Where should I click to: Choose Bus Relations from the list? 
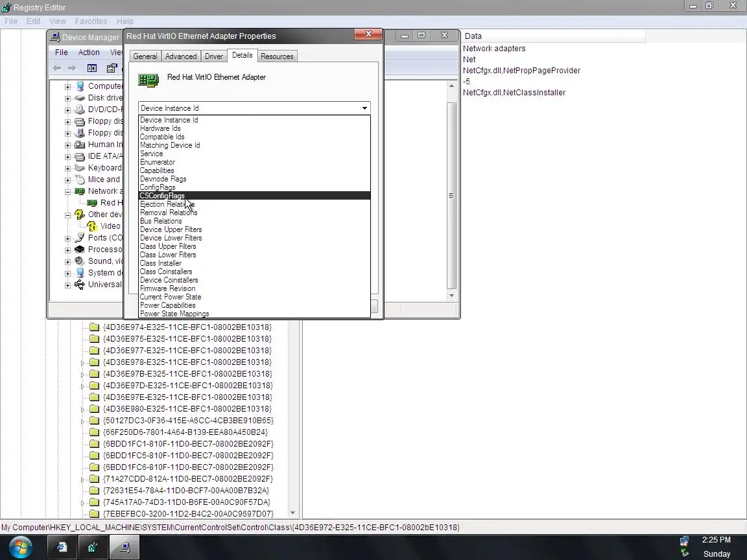254,221
